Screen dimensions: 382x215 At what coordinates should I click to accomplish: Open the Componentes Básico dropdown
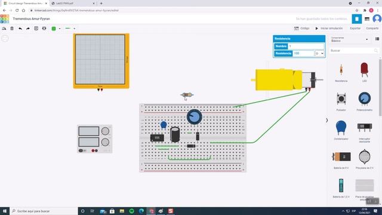pos(349,39)
